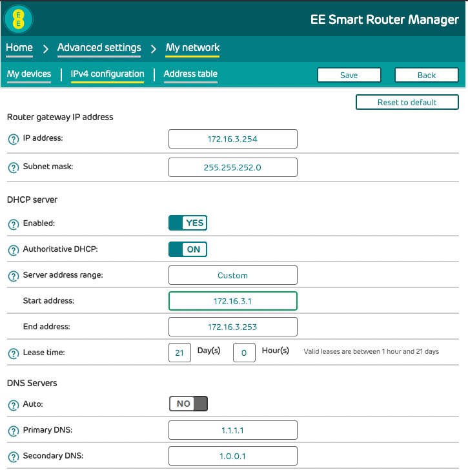
Task: Show Lease time help tooltip icon
Action: 13,353
